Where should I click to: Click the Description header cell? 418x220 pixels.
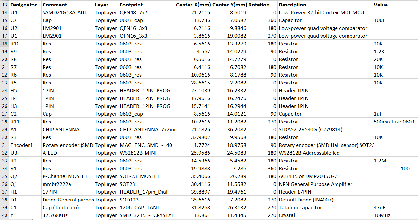click(x=325, y=5)
